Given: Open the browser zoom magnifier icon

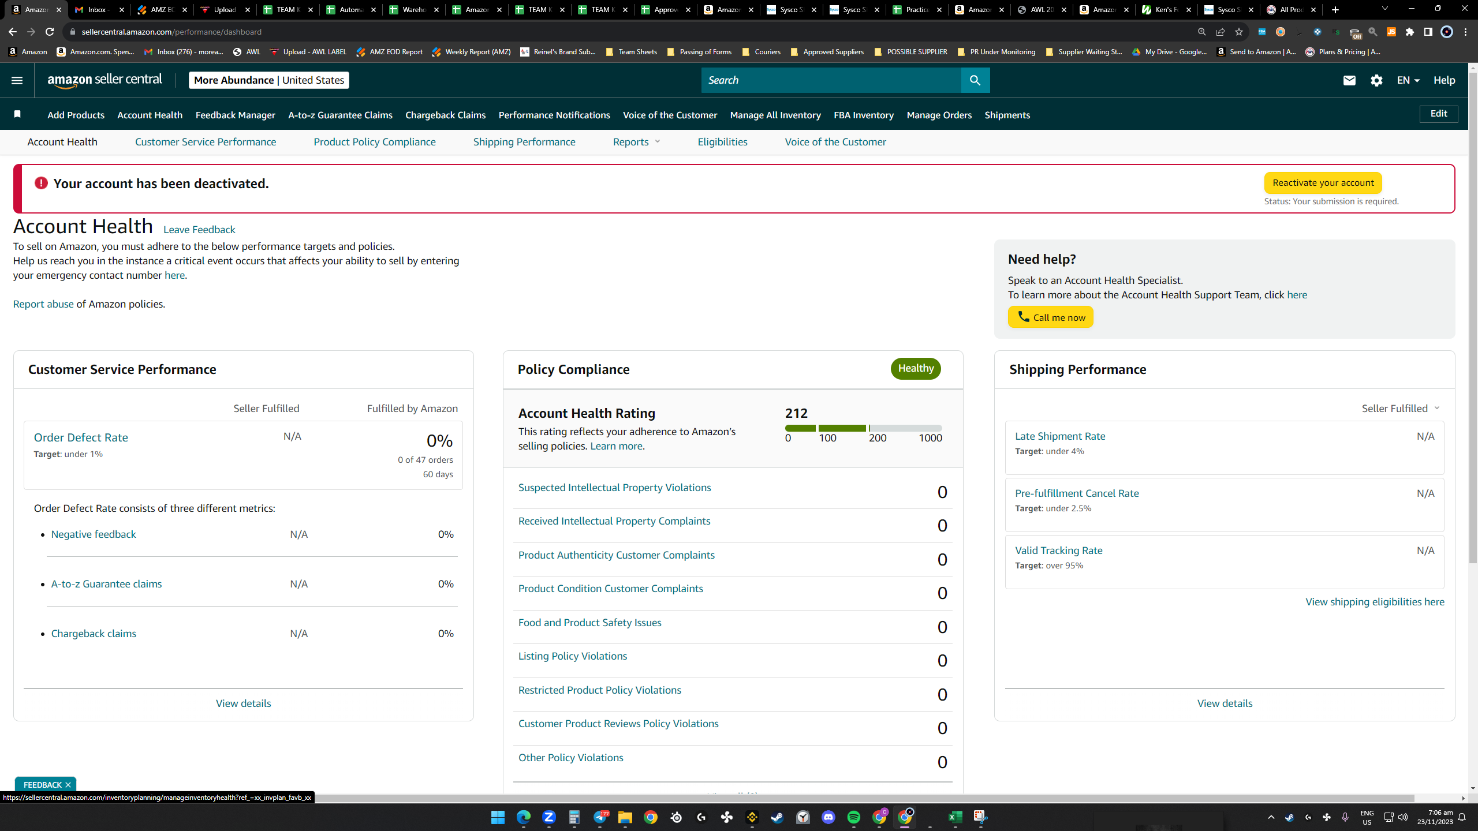Looking at the screenshot, I should tap(1201, 32).
